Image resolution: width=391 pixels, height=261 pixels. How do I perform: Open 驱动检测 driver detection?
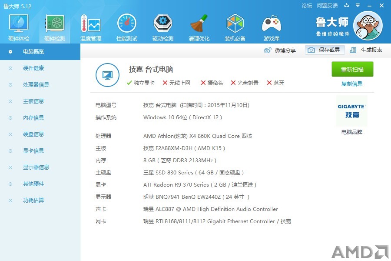coord(163,27)
